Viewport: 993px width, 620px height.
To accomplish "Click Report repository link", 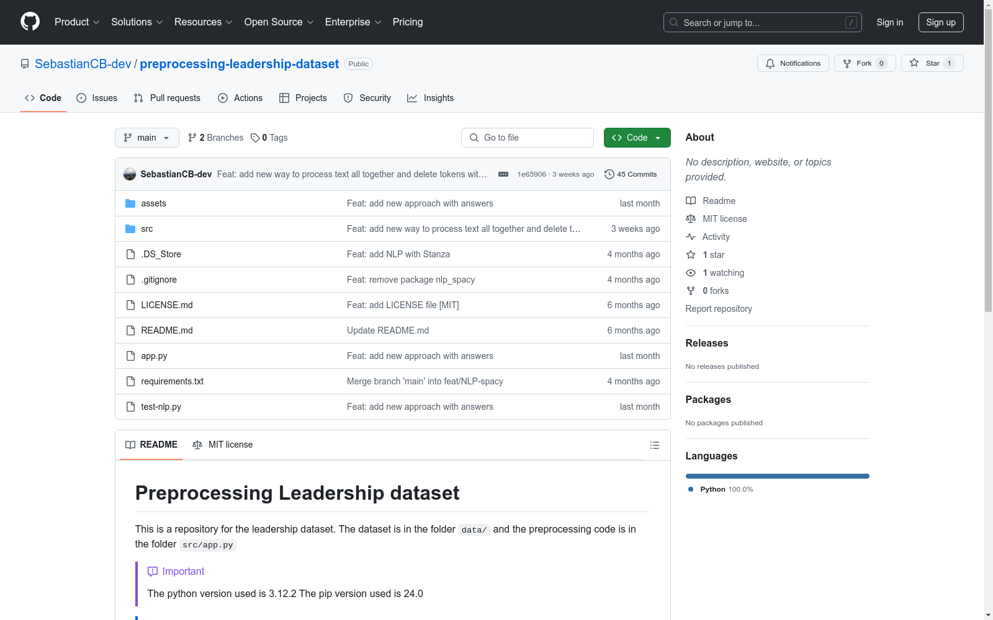I will (719, 309).
